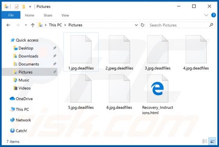This screenshot has height=147, width=219.
Task: Switch to large icons view
Action: pos(212,141)
